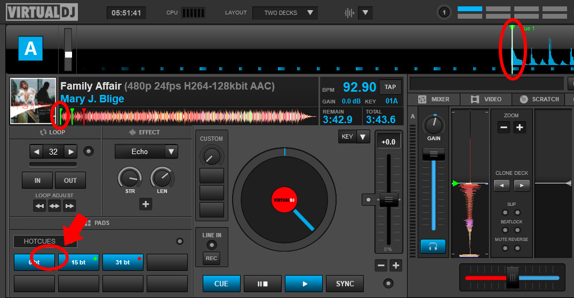Decrease loop length with left arrow
The image size is (574, 298).
point(36,151)
